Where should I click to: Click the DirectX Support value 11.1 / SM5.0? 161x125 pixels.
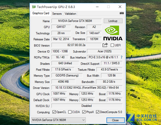(x=112, y=63)
